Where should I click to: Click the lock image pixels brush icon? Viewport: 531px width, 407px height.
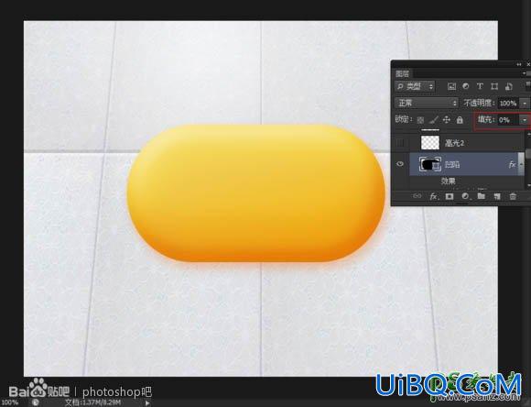pyautogui.click(x=433, y=120)
